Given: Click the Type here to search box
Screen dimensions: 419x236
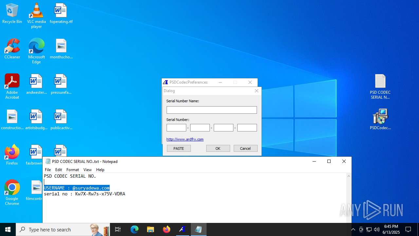Looking at the screenshot, I should (63, 229).
